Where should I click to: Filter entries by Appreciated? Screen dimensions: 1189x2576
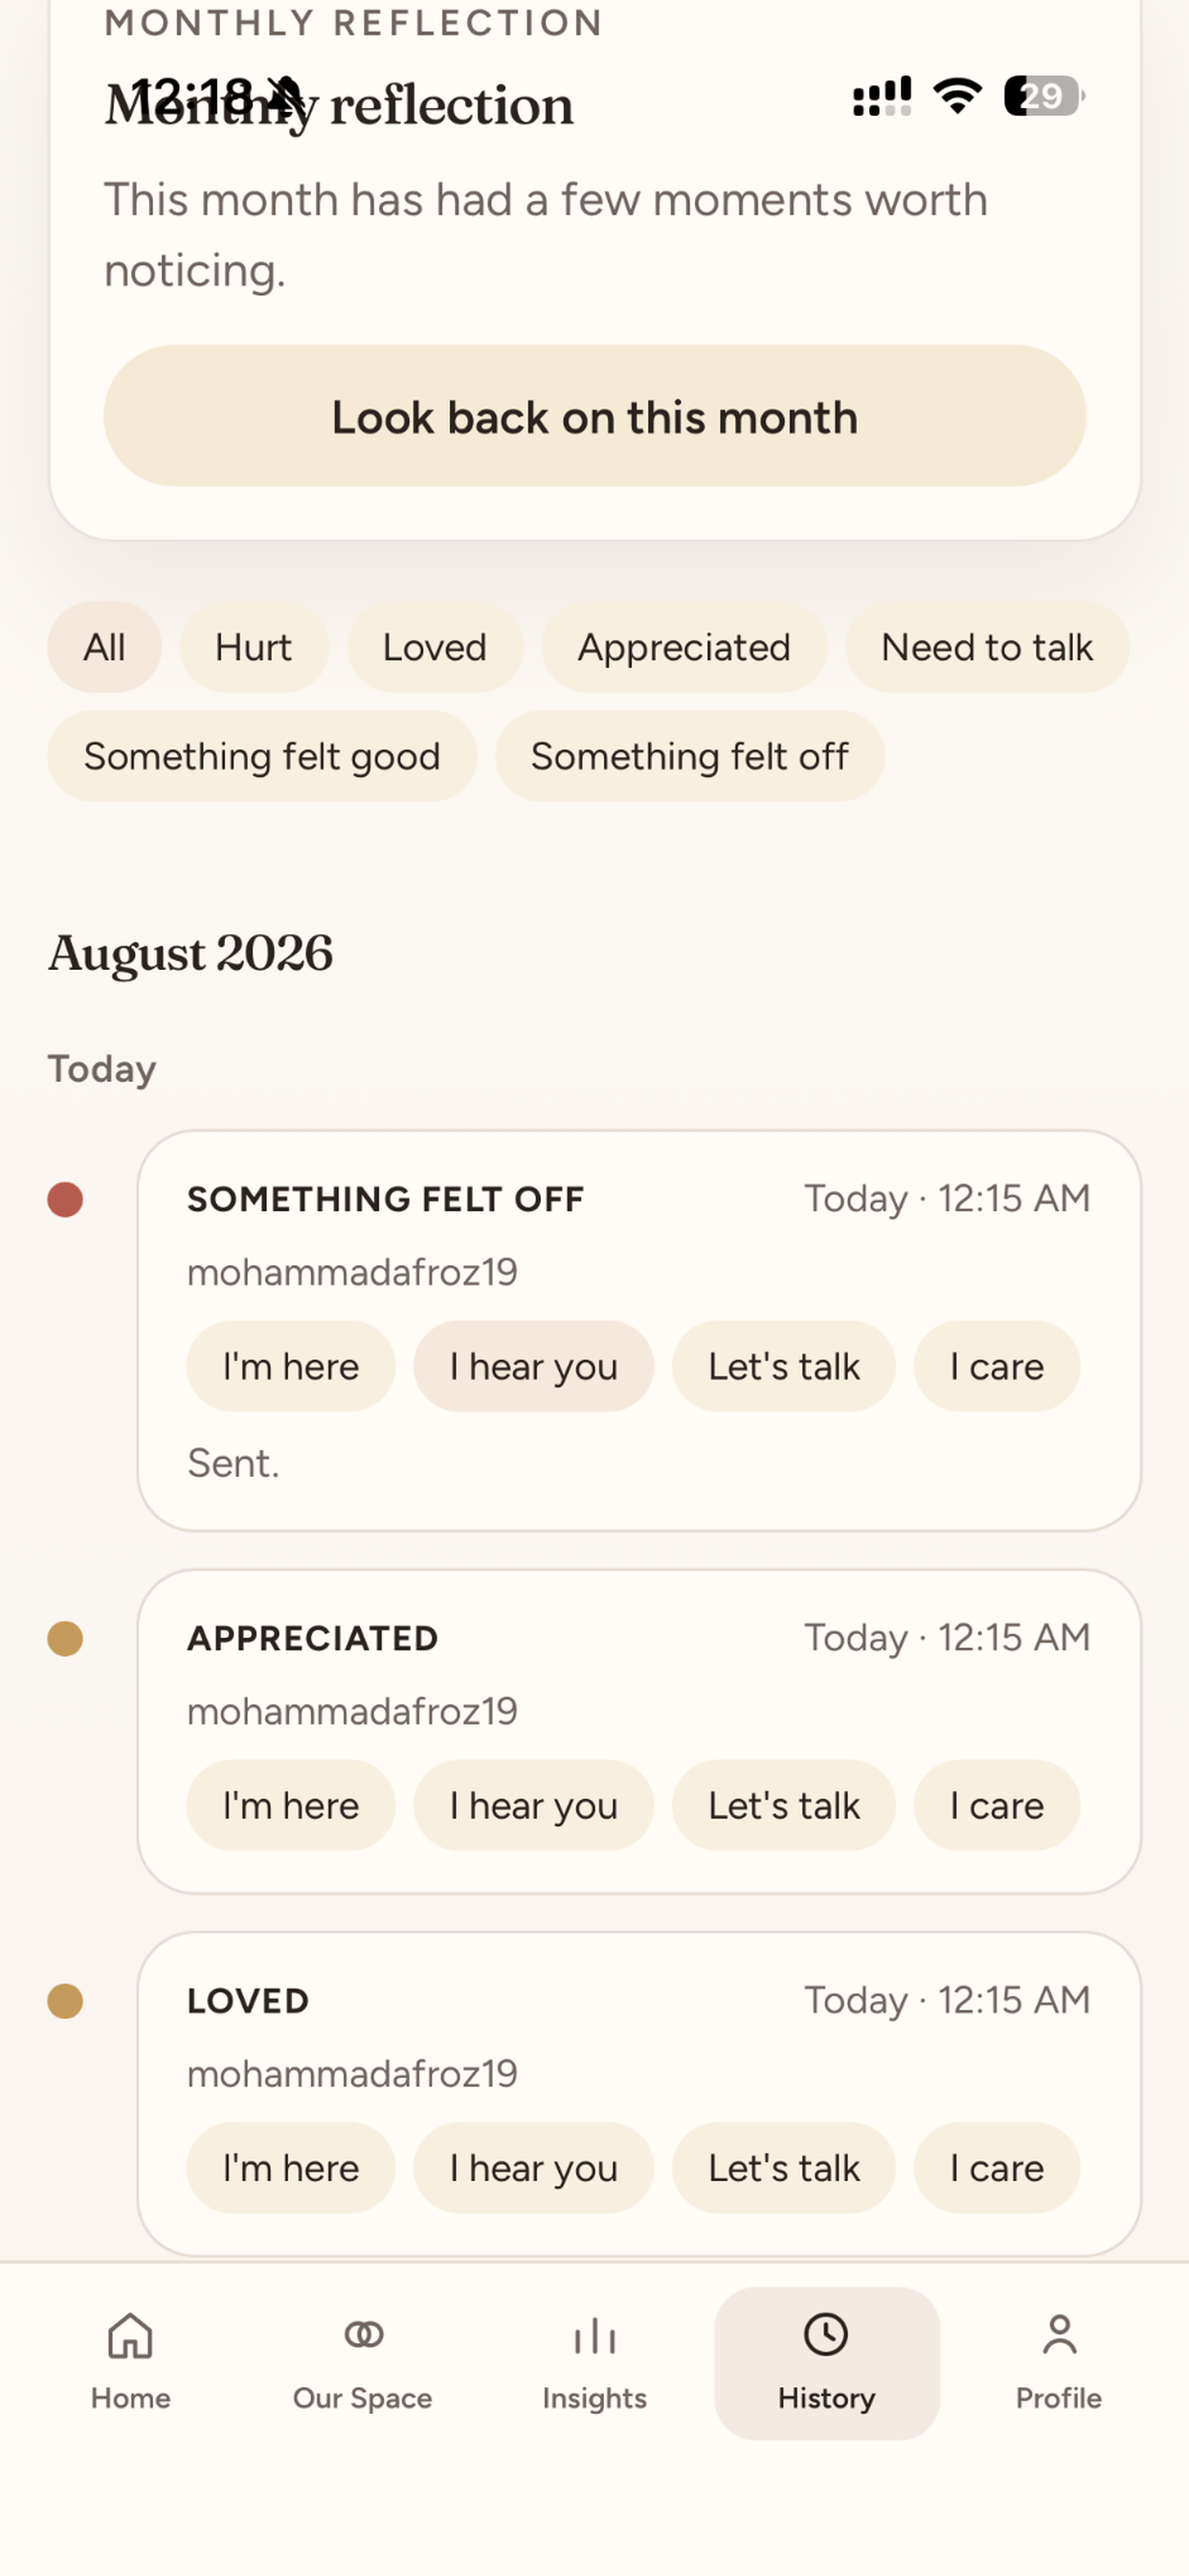tap(684, 647)
